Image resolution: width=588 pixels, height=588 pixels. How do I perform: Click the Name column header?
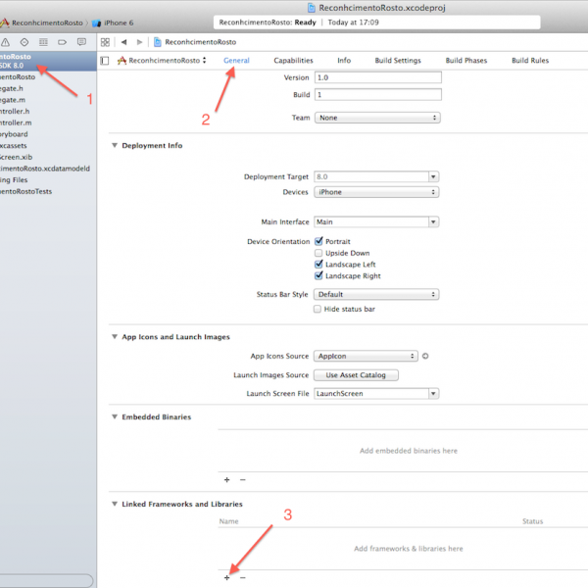pos(228,521)
